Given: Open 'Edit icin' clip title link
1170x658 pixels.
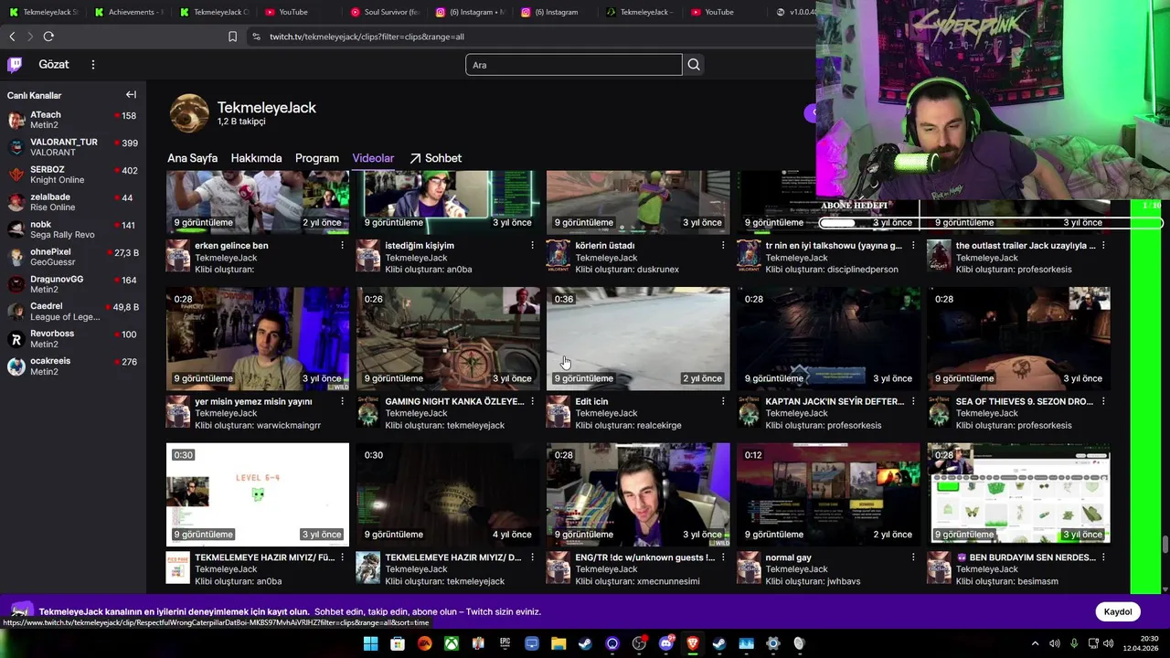Looking at the screenshot, I should [591, 401].
